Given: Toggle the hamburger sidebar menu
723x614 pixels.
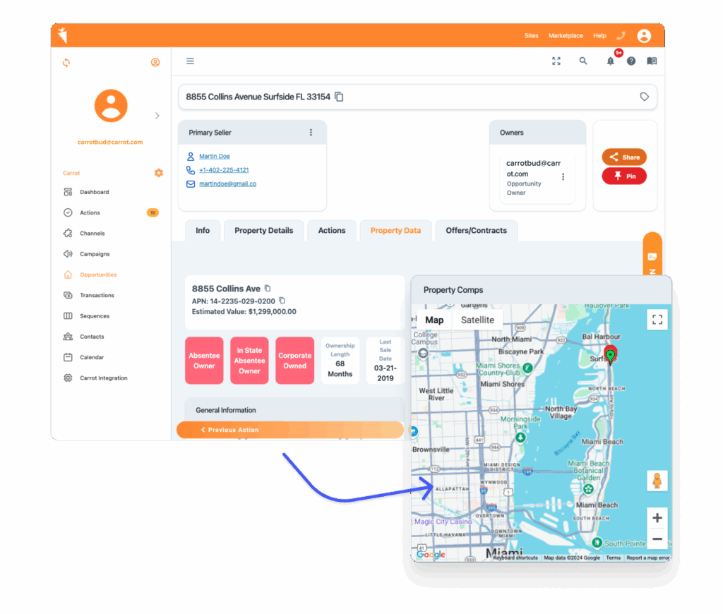Looking at the screenshot, I should [190, 61].
